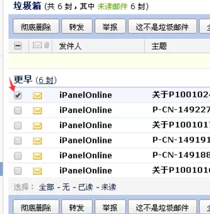The width and height of the screenshot is (210, 214).
Task: Open sender iPanelOnline of P-CN-149188 email
Action: [x=85, y=155]
